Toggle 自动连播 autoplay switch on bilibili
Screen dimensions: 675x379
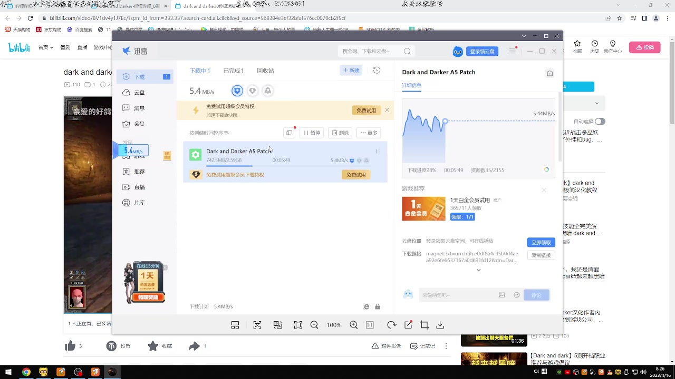600,121
